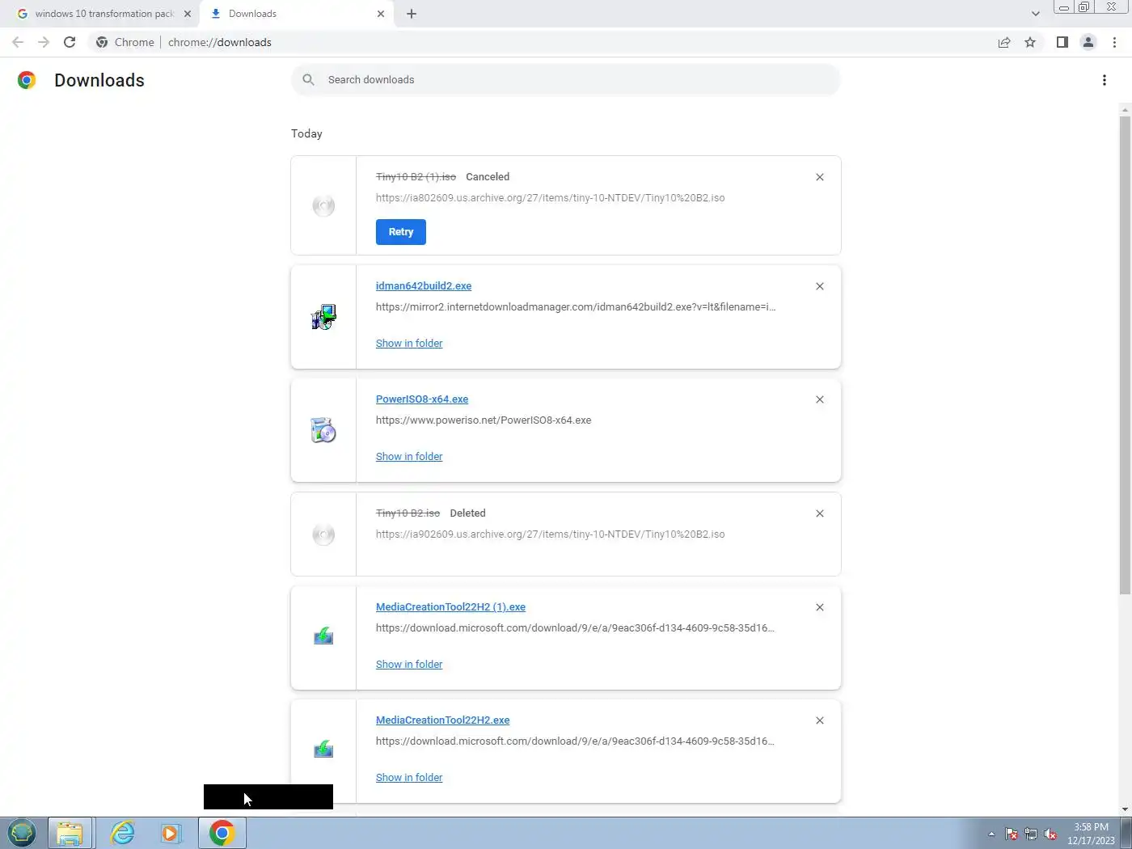This screenshot has width=1132, height=849.
Task: Open the idman642build2.exe file link
Action: (x=424, y=286)
